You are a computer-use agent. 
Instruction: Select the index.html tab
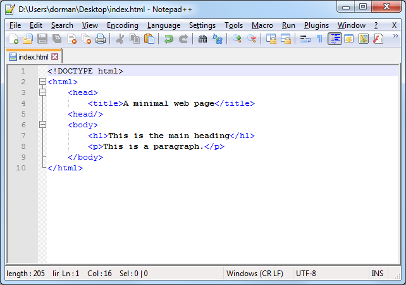34,56
